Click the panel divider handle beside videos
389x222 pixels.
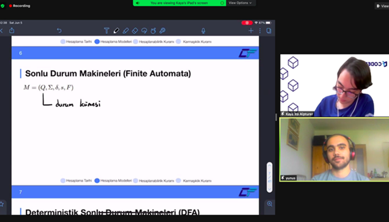click(276, 117)
